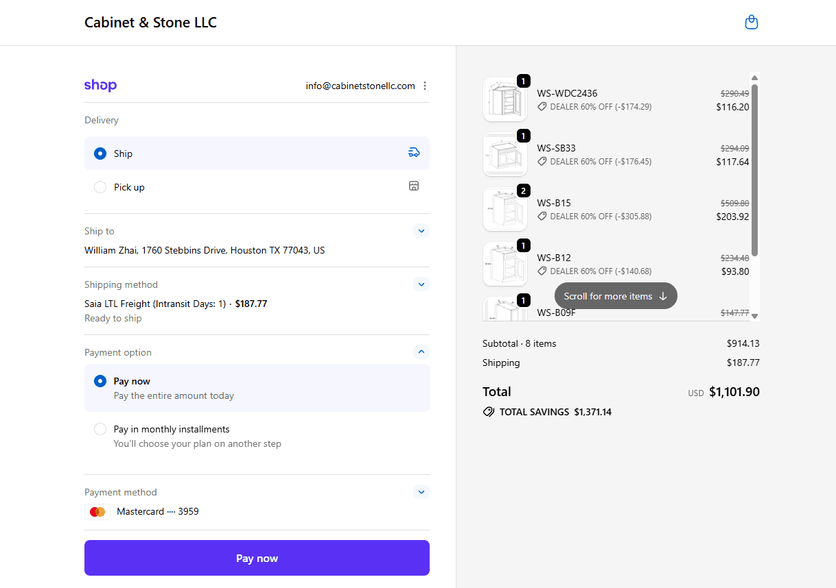The height and width of the screenshot is (588, 836).
Task: Click the delivery truck icon
Action: pyautogui.click(x=414, y=152)
